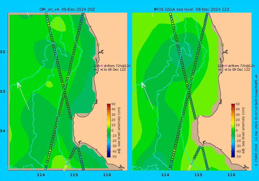Click the black arrow marker beside 'to 09 Dec 12Z' in the IMOS GSLA map
The width and height of the screenshot is (259, 181).
226,70
